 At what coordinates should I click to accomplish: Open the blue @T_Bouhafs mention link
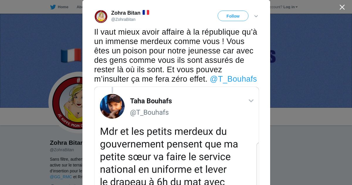pos(233,79)
